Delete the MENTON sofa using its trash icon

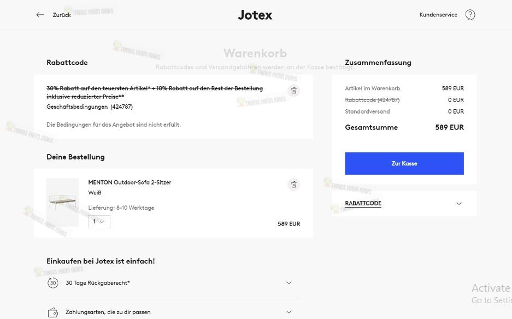293,185
